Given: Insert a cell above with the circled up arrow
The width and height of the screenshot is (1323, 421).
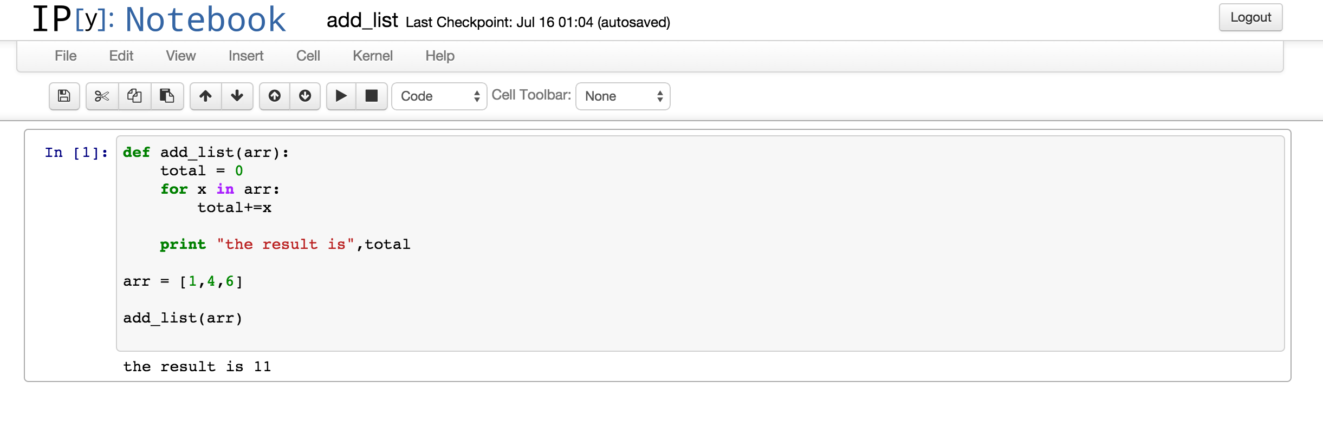Looking at the screenshot, I should click(x=275, y=96).
